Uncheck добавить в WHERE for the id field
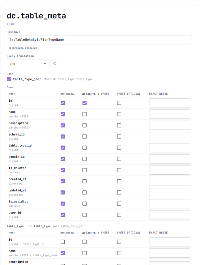The width and height of the screenshot is (200, 265). (x=85, y=103)
